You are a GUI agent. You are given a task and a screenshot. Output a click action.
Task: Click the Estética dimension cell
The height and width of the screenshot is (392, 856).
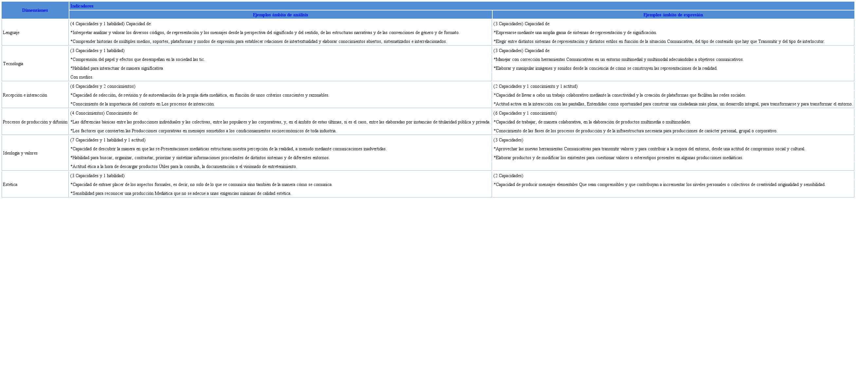(10, 184)
